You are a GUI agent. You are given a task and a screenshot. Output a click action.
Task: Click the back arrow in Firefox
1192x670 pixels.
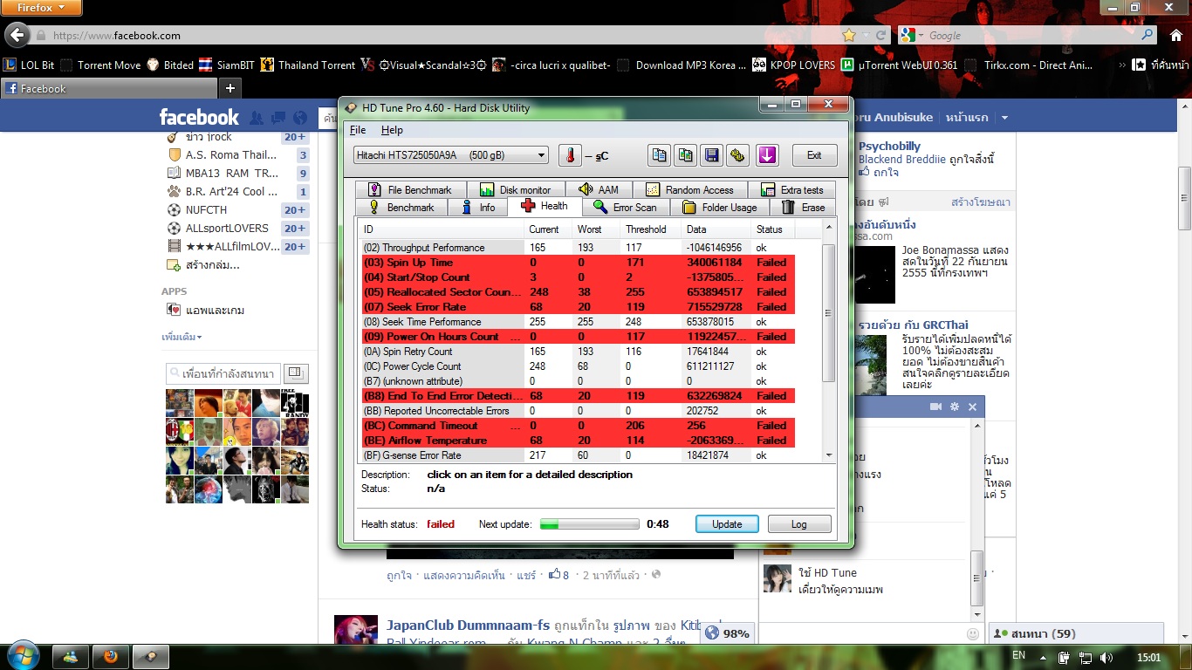[17, 35]
